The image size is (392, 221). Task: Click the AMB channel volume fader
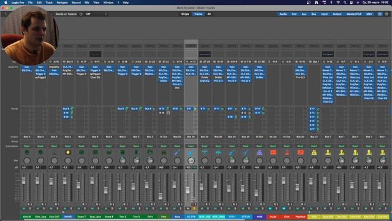[x=256, y=193]
